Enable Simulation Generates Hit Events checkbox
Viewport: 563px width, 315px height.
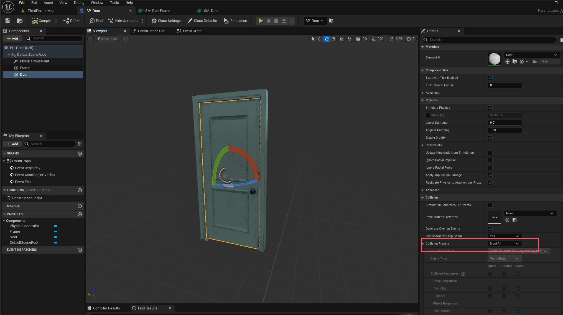490,205
